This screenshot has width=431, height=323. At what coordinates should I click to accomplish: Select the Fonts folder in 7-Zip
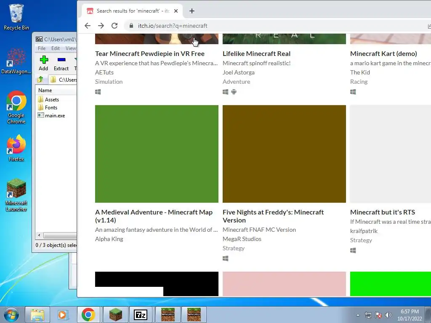48,107
